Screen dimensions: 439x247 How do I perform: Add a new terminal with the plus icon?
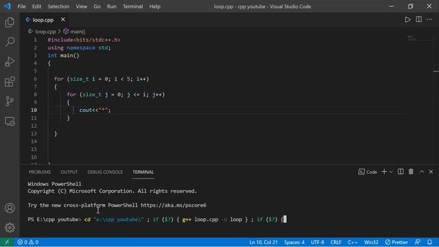(384, 172)
